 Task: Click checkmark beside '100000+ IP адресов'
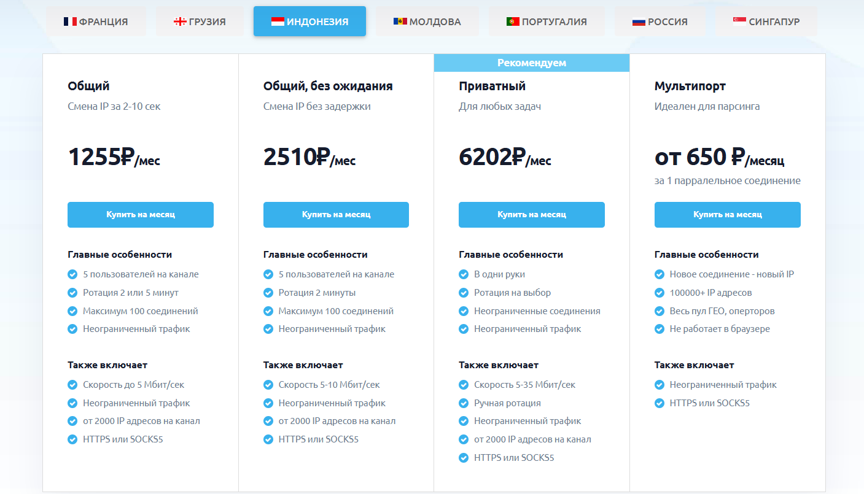coord(660,293)
